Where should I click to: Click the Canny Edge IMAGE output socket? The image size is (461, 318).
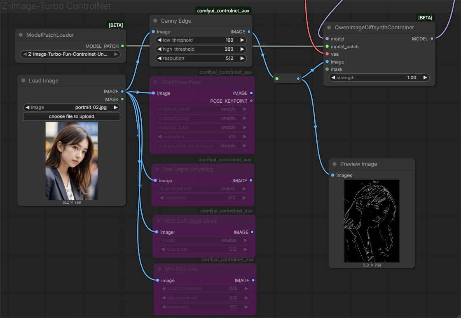[x=248, y=32]
